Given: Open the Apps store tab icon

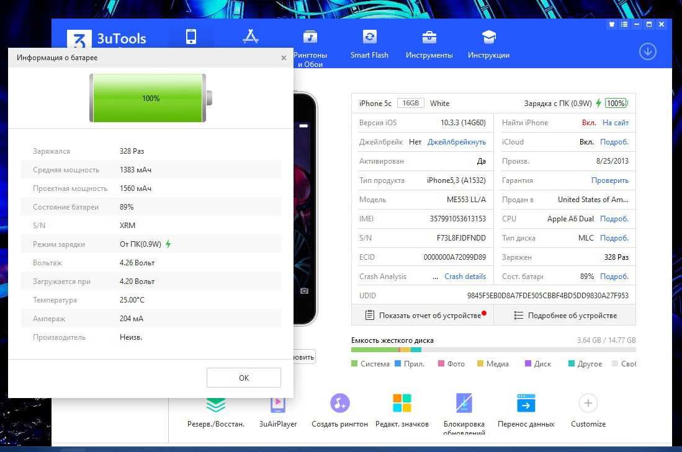Looking at the screenshot, I should click(x=251, y=37).
